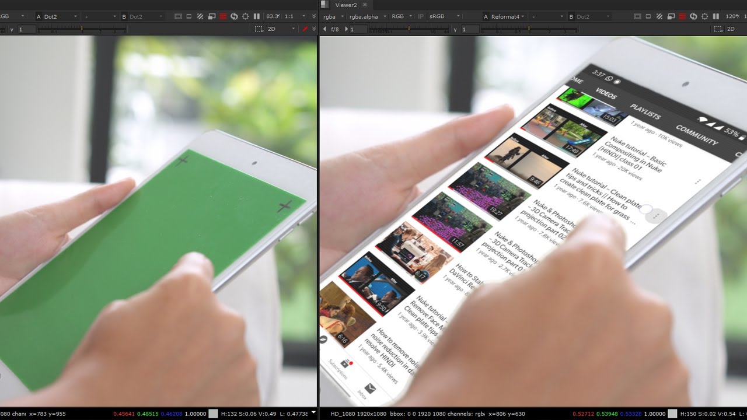747x420 pixels.
Task: Toggle clipping warning icon in left viewer
Action: [179, 17]
